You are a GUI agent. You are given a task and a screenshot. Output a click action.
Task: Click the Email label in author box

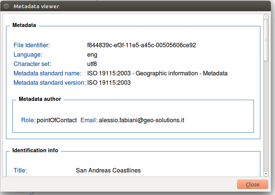pos(89,120)
